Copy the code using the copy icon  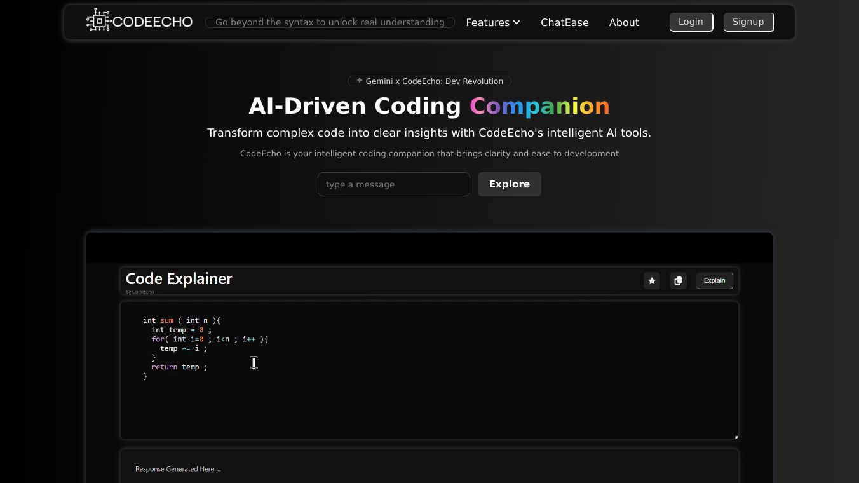point(678,281)
